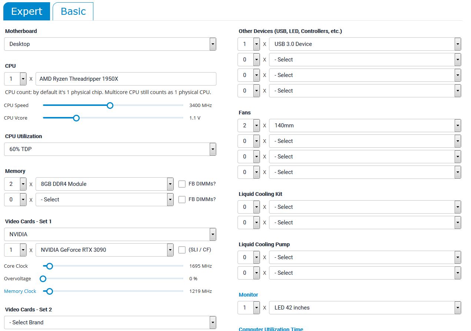Switch to the Basic tab

pyautogui.click(x=73, y=11)
